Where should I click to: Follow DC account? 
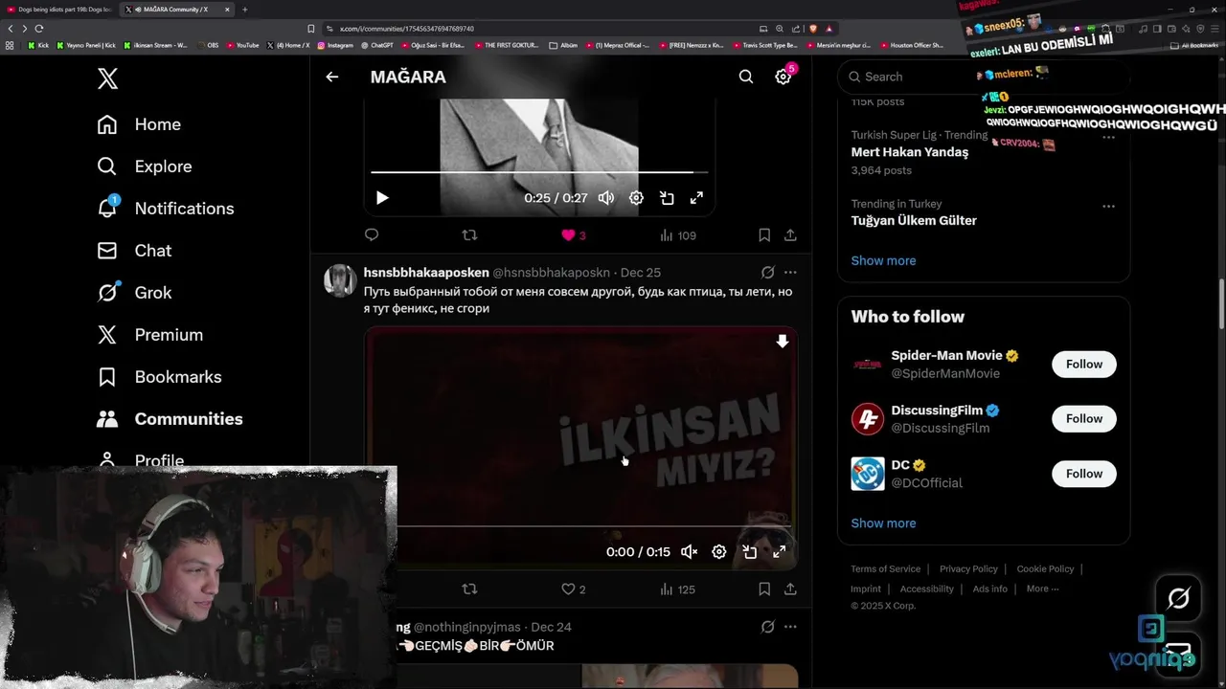[x=1084, y=474]
